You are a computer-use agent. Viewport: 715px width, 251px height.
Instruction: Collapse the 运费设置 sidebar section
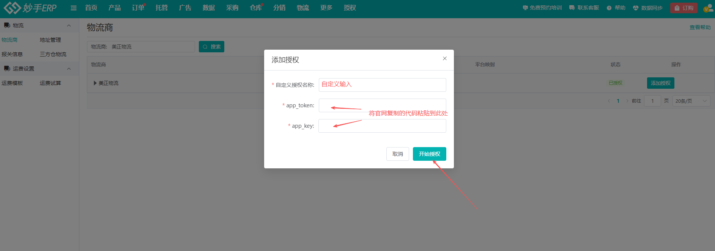(x=69, y=69)
